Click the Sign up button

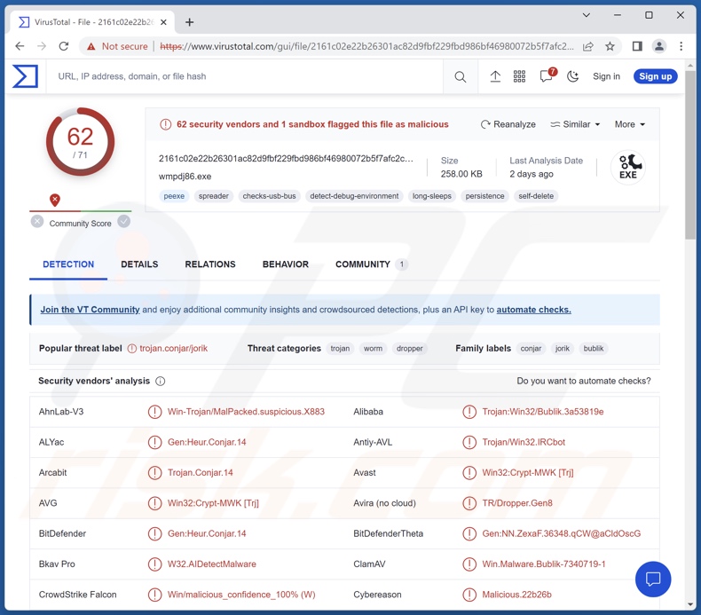pyautogui.click(x=656, y=76)
